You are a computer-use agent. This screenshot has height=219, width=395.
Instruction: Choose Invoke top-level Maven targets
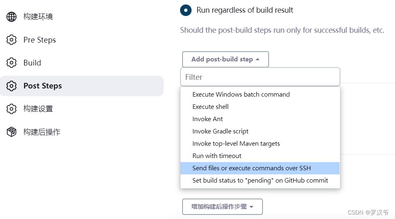[236, 143]
